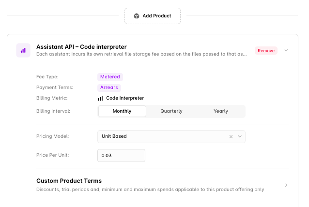Screen dimensions: 309x207
Task: Expand Custom Product Terms chevron
Action: 286,185
